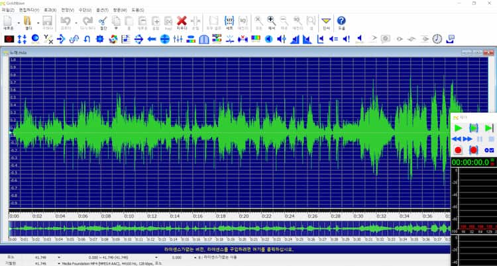This screenshot has width=497, height=266.
Task: Expand dropdown arrow next to 새로운 button
Action: coord(19,22)
